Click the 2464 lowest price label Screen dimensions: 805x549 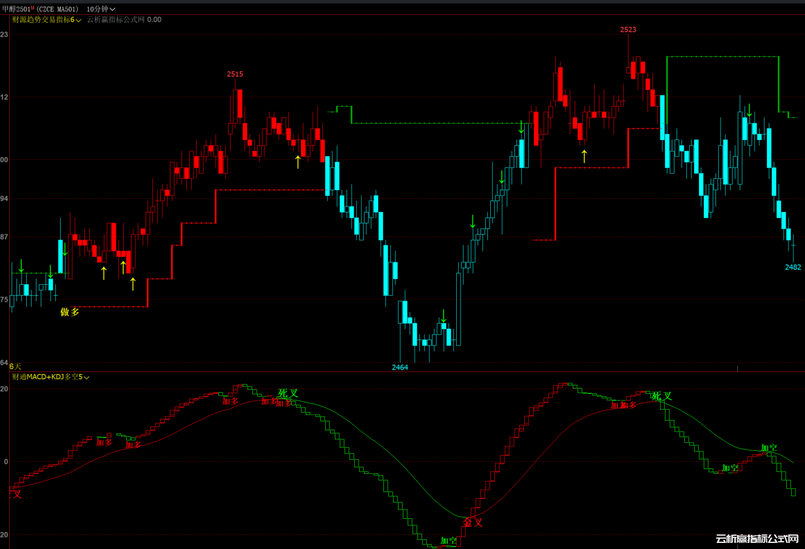click(x=400, y=367)
